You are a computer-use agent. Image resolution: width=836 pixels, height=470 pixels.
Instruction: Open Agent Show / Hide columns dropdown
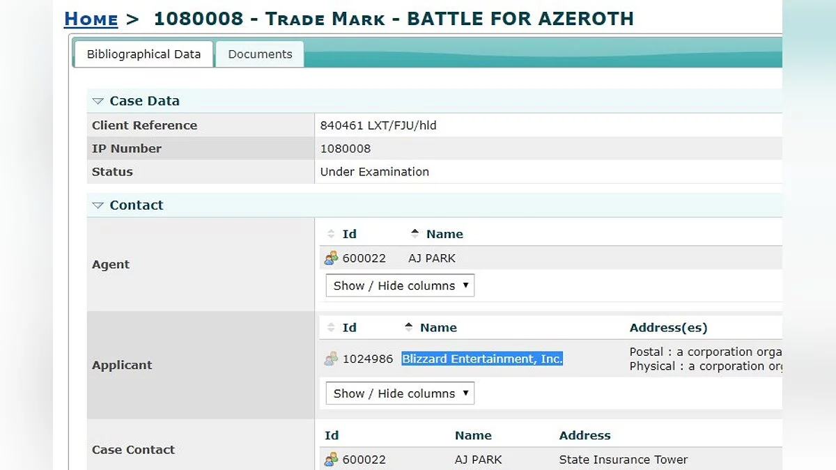[400, 285]
